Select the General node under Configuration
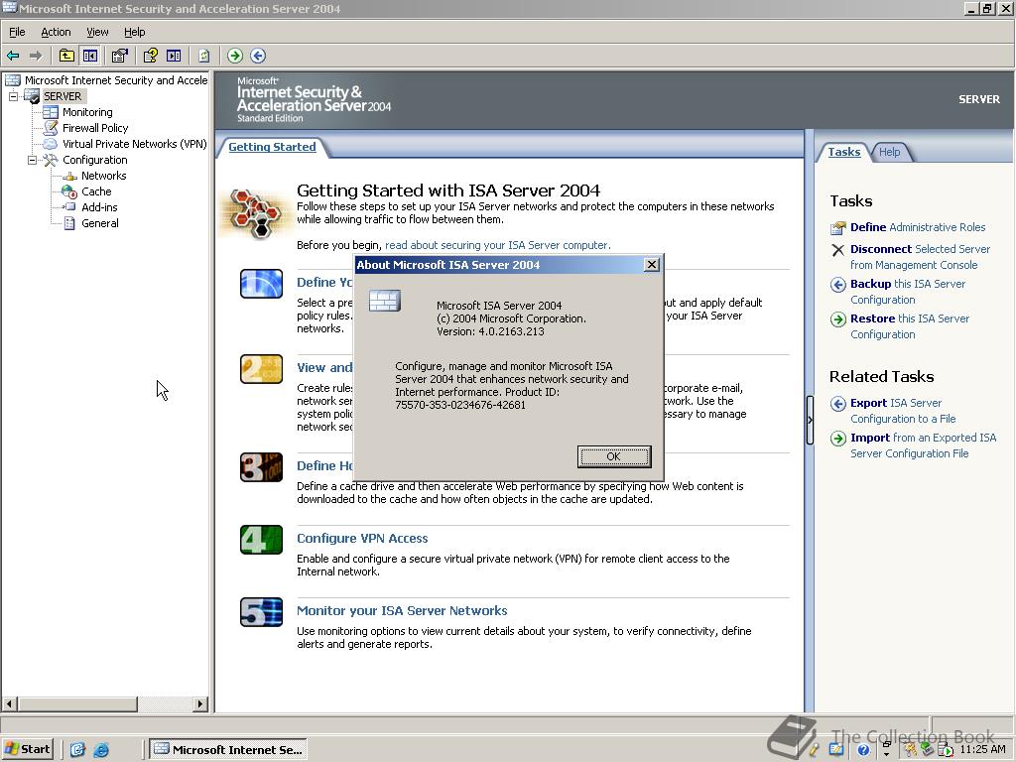This screenshot has height=762, width=1016. coord(100,223)
